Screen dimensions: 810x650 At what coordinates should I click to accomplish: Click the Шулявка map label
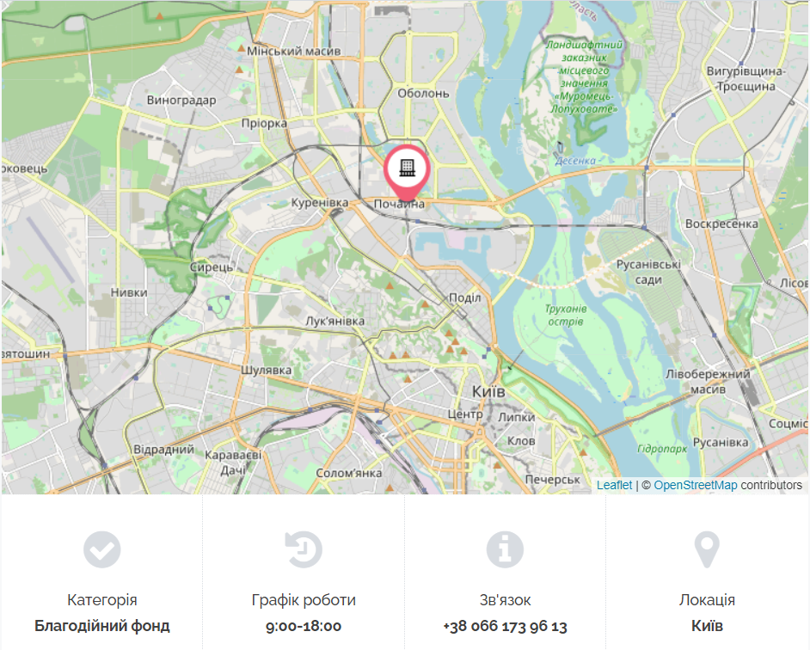click(x=266, y=370)
